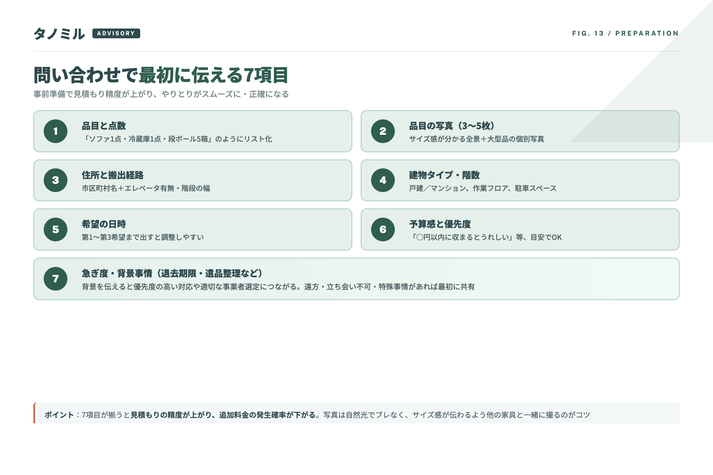This screenshot has height=475, width=713.
Task: Click the number 4 circle icon
Action: 383,180
